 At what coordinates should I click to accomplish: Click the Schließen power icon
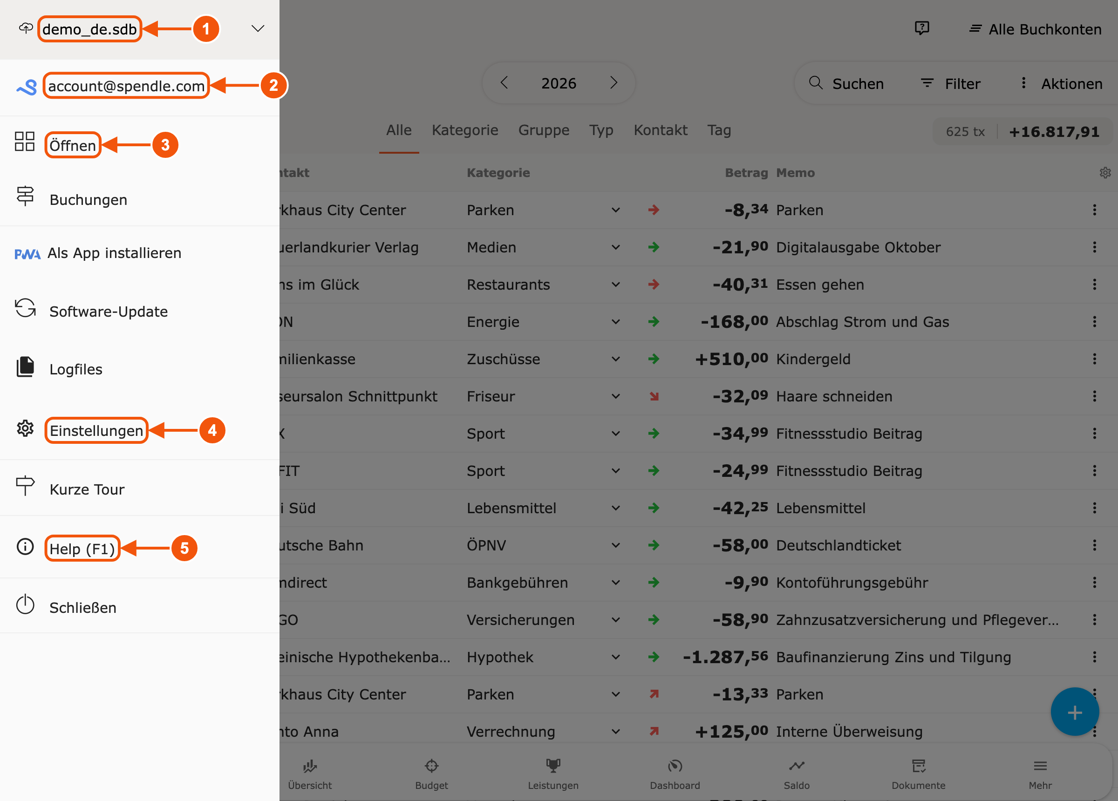click(25, 605)
